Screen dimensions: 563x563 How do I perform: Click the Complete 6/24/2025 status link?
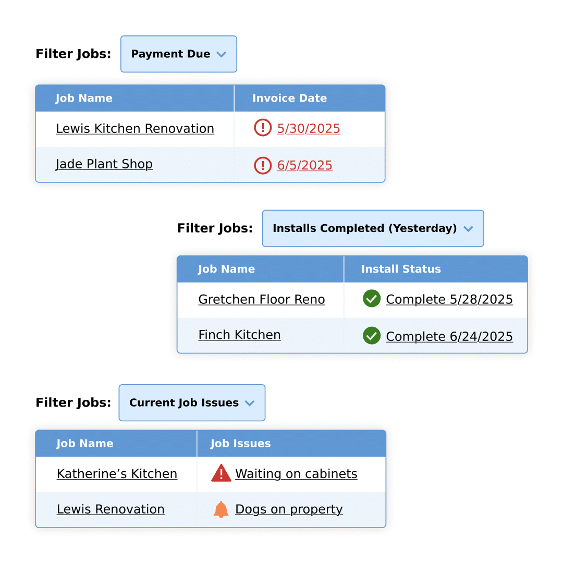coord(449,336)
